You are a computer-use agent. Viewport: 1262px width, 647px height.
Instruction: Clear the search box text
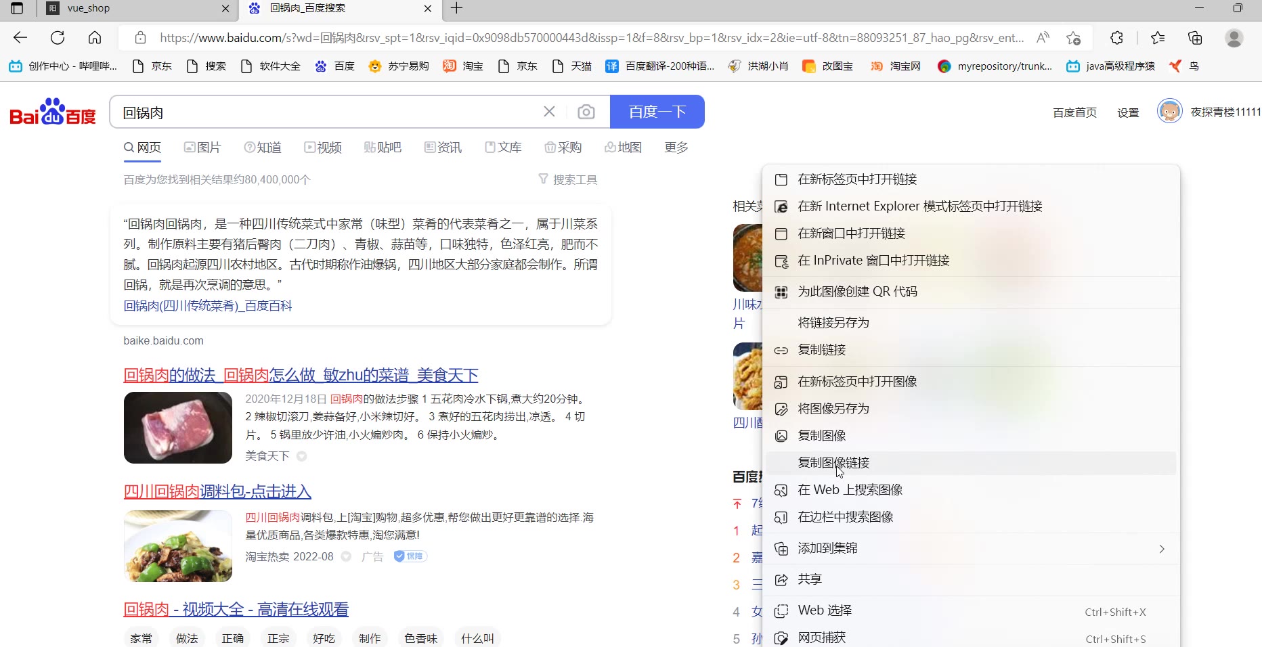[549, 112]
